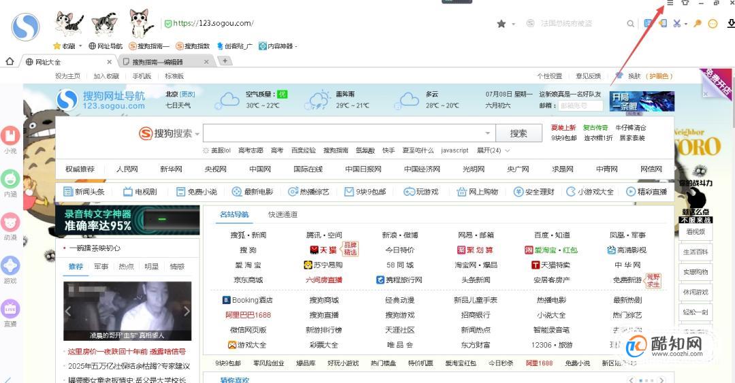Open 人民网 in authority sites row
The height and width of the screenshot is (383, 735).
coord(127,169)
